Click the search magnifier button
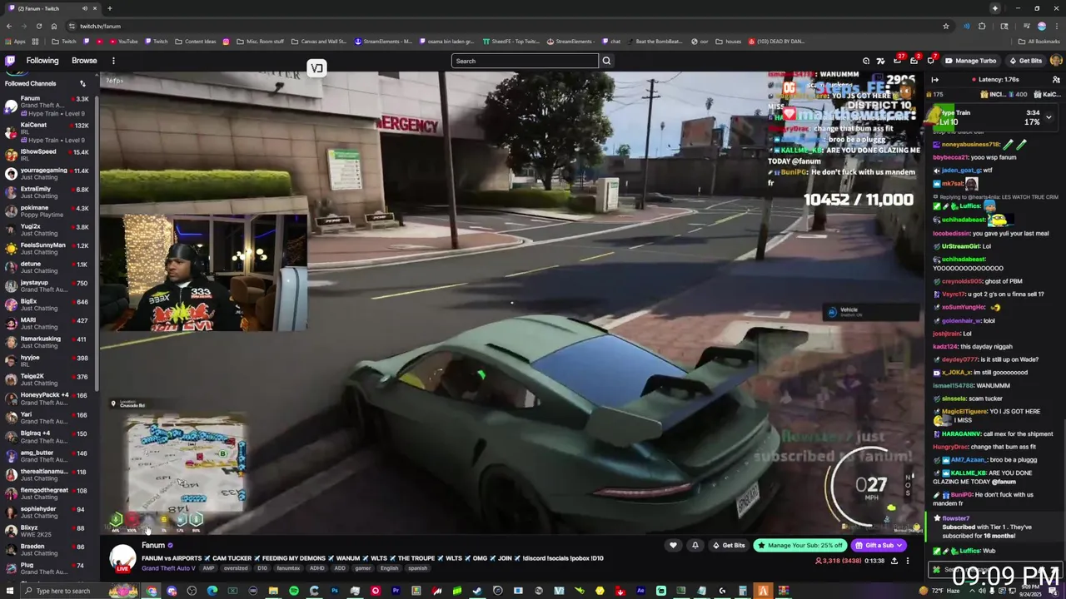The width and height of the screenshot is (1066, 599). [x=606, y=61]
